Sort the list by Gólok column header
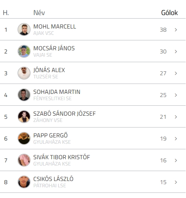The height and width of the screenshot is (198, 186). 169,13
